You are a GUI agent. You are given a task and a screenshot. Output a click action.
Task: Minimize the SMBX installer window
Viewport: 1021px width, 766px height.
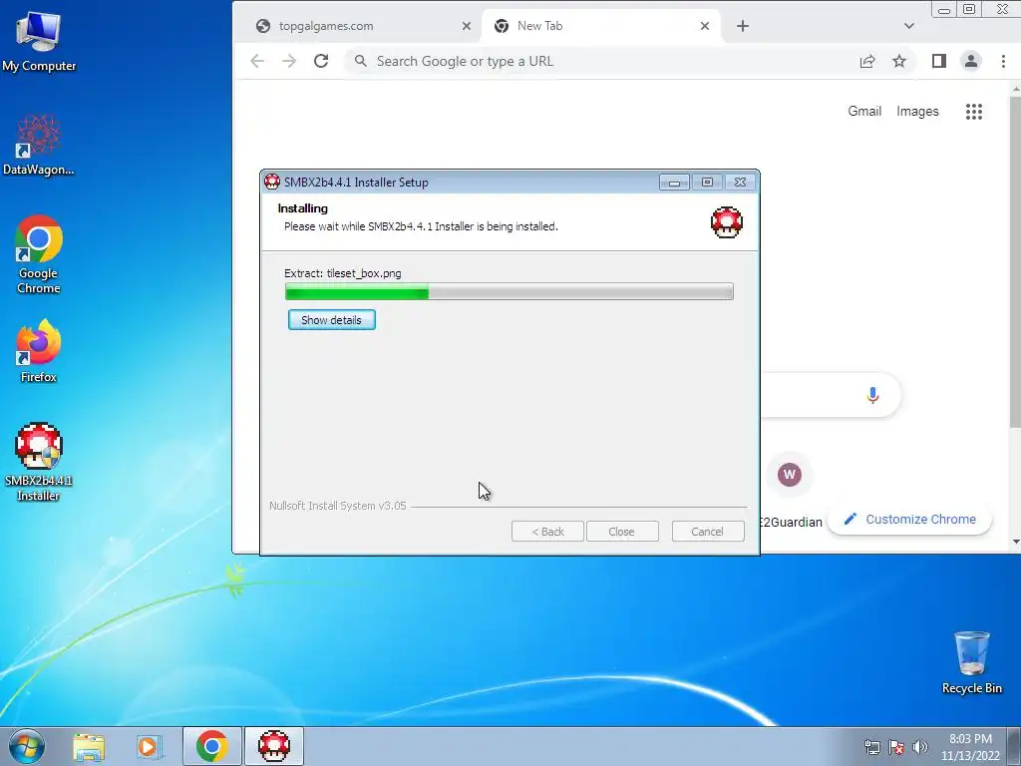tap(674, 183)
